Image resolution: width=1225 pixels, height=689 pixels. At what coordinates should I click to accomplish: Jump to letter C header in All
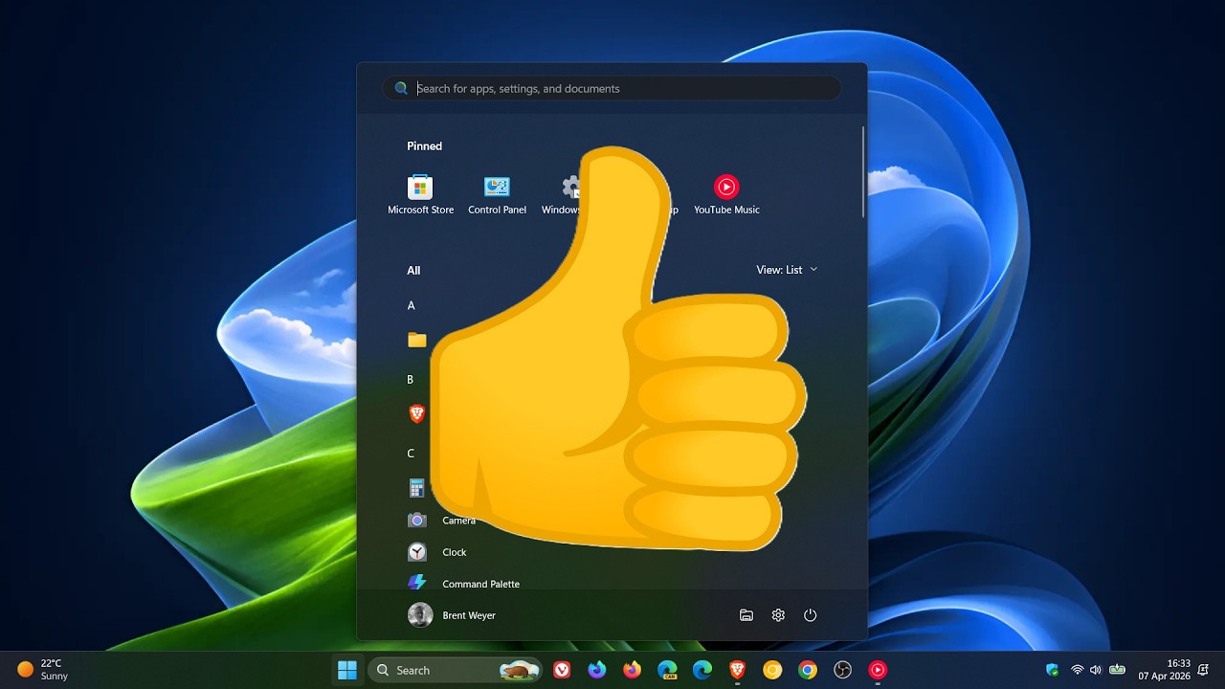click(x=411, y=454)
